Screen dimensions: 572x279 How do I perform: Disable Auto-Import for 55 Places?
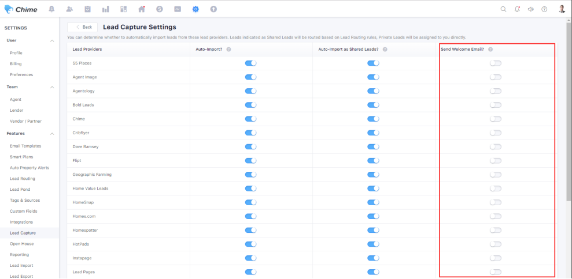click(250, 63)
